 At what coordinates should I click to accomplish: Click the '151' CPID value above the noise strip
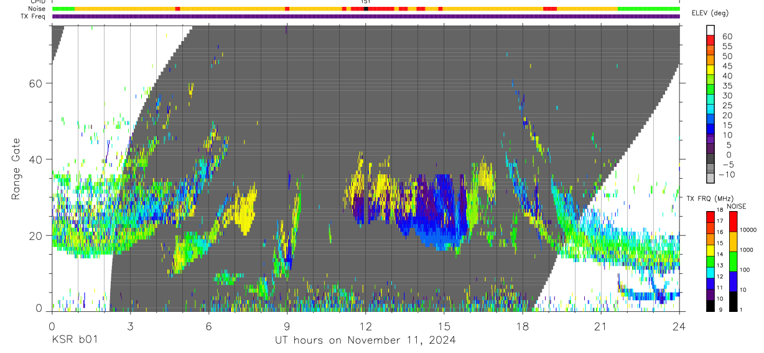coord(366,2)
